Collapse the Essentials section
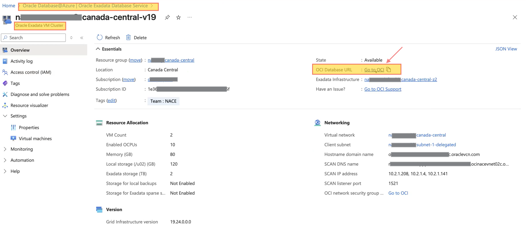This screenshot has height=226, width=526. (x=98, y=49)
